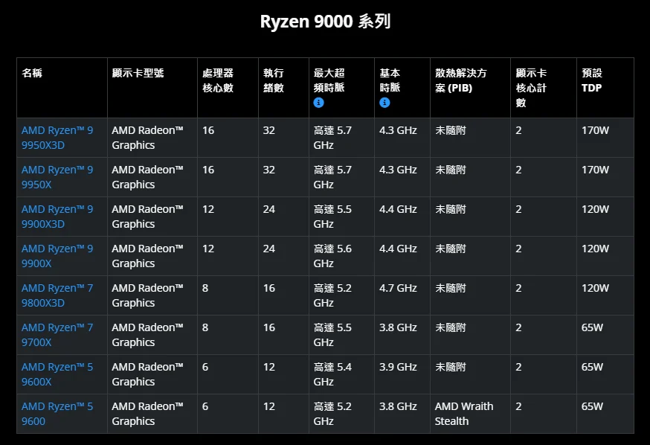Screen dimensions: 650x445
Task: Open the AMD Ryzen 5 9600 link
Action: point(57,414)
